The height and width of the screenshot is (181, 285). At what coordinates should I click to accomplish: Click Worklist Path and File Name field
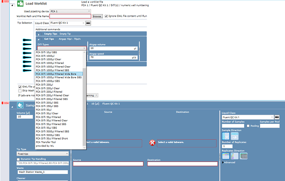tap(70, 16)
